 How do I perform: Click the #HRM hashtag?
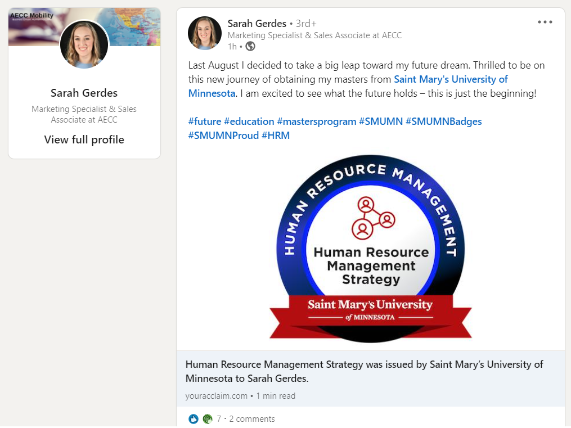tap(276, 136)
